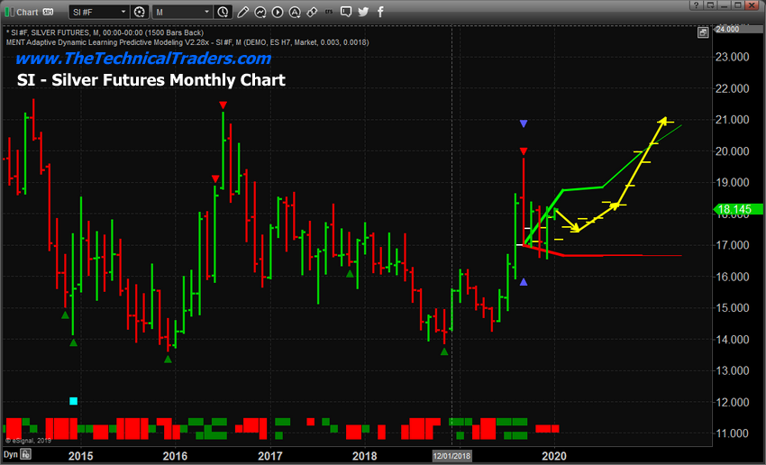766x465 pixels.
Task: Click the blue down-triangle near 21.000
Action: 524,123
